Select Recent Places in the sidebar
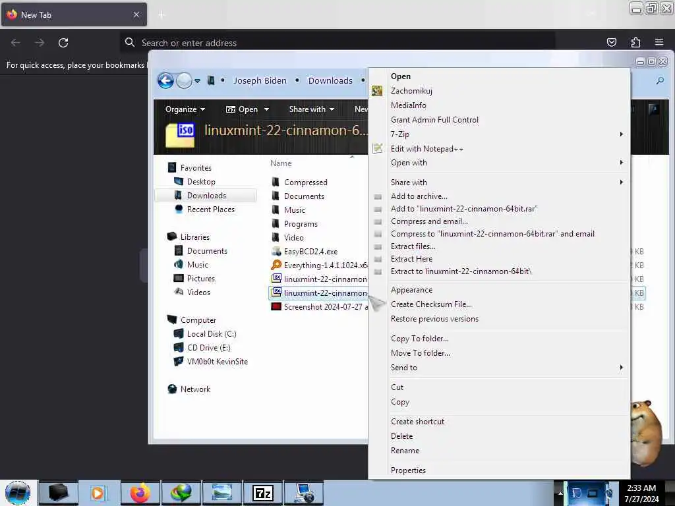 tap(211, 209)
